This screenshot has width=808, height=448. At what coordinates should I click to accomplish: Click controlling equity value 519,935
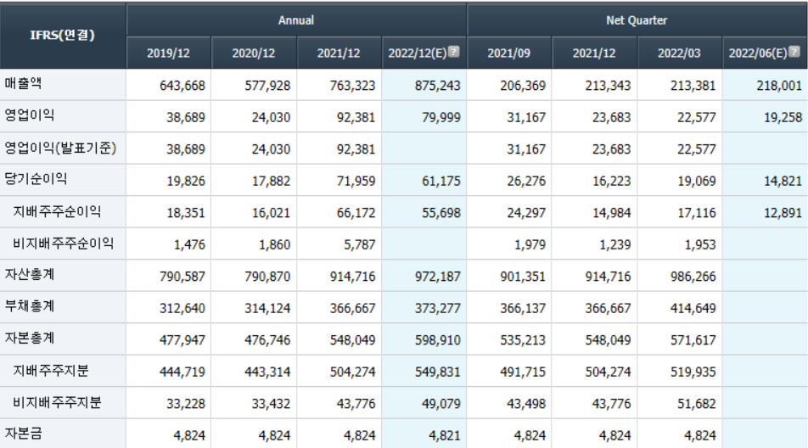pyautogui.click(x=693, y=372)
